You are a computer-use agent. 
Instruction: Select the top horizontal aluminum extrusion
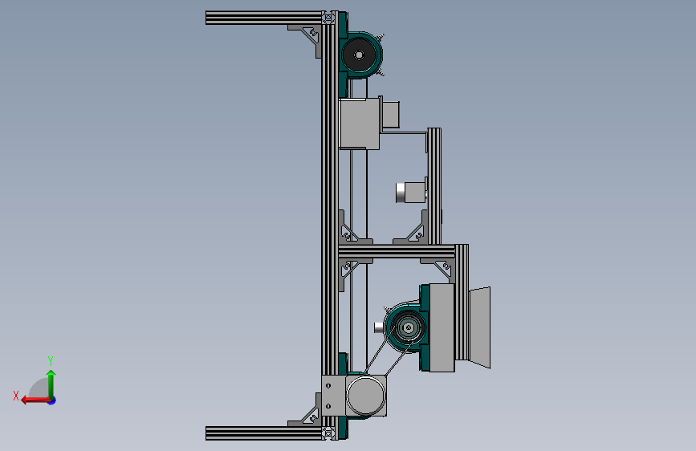click(263, 18)
